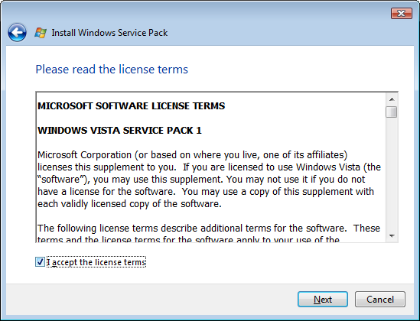
Task: Uncheck the accept license terms checkbox
Action: 40,262
